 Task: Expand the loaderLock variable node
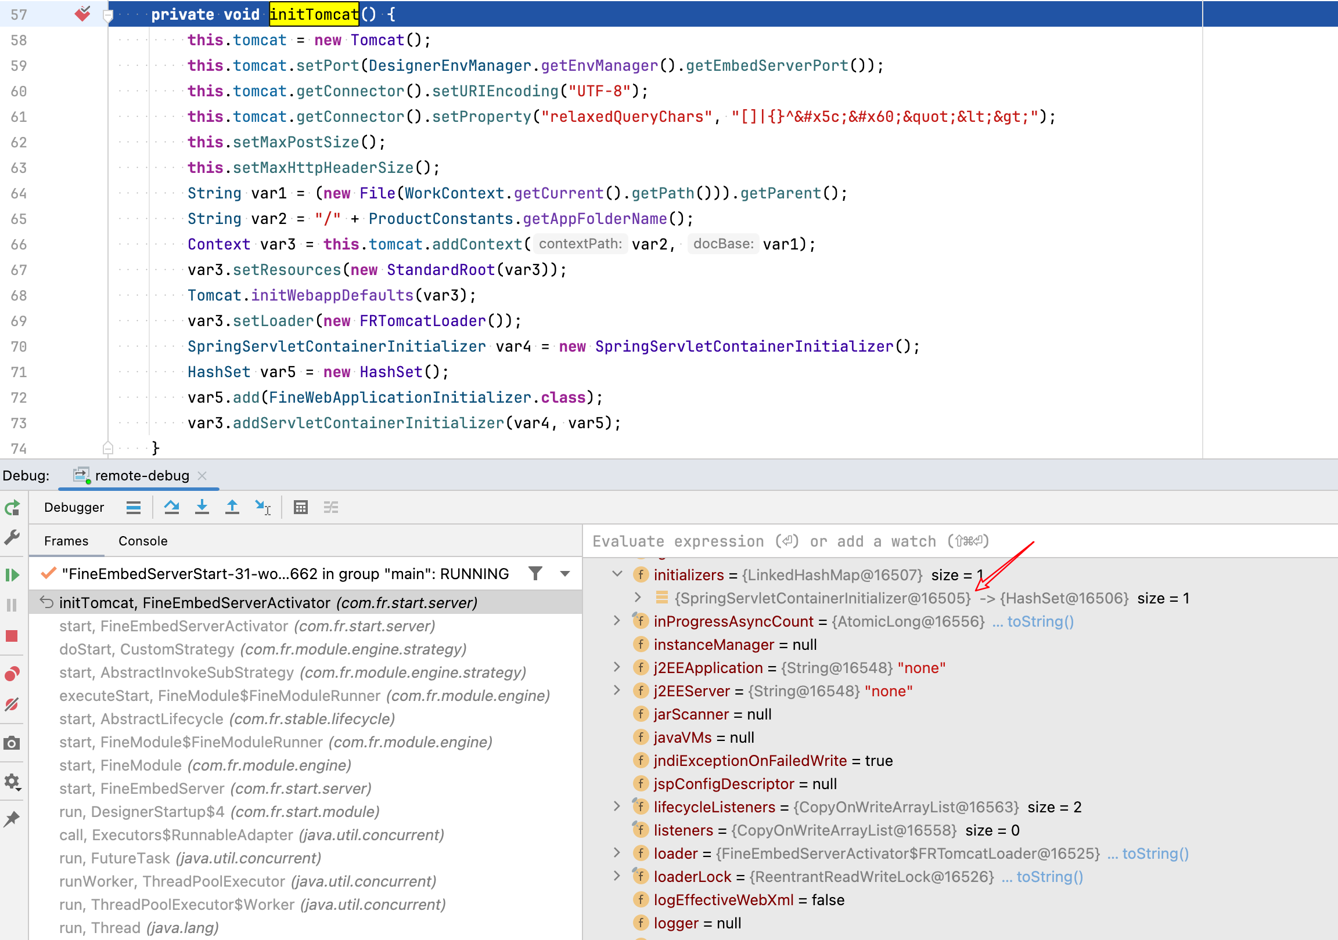tap(617, 877)
